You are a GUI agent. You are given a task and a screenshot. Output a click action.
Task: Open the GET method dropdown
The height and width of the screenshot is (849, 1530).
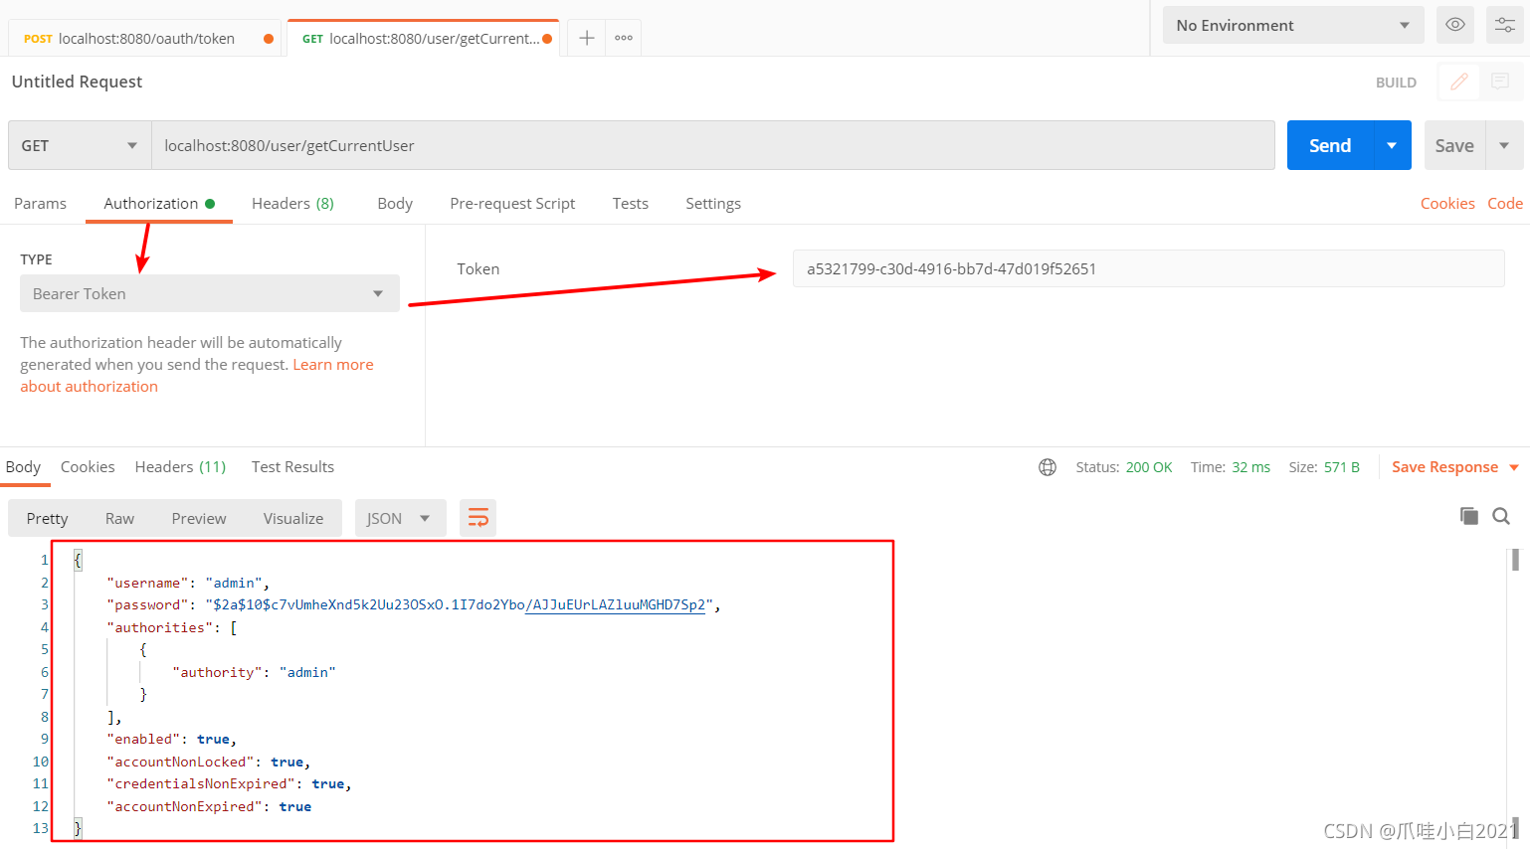(80, 145)
